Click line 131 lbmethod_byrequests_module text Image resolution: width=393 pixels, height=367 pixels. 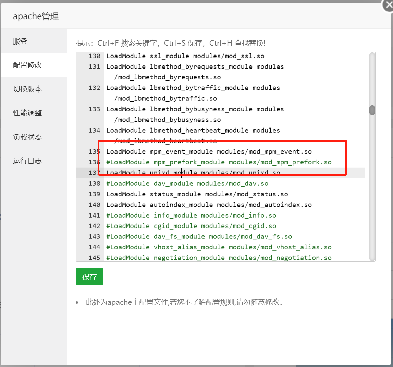195,67
